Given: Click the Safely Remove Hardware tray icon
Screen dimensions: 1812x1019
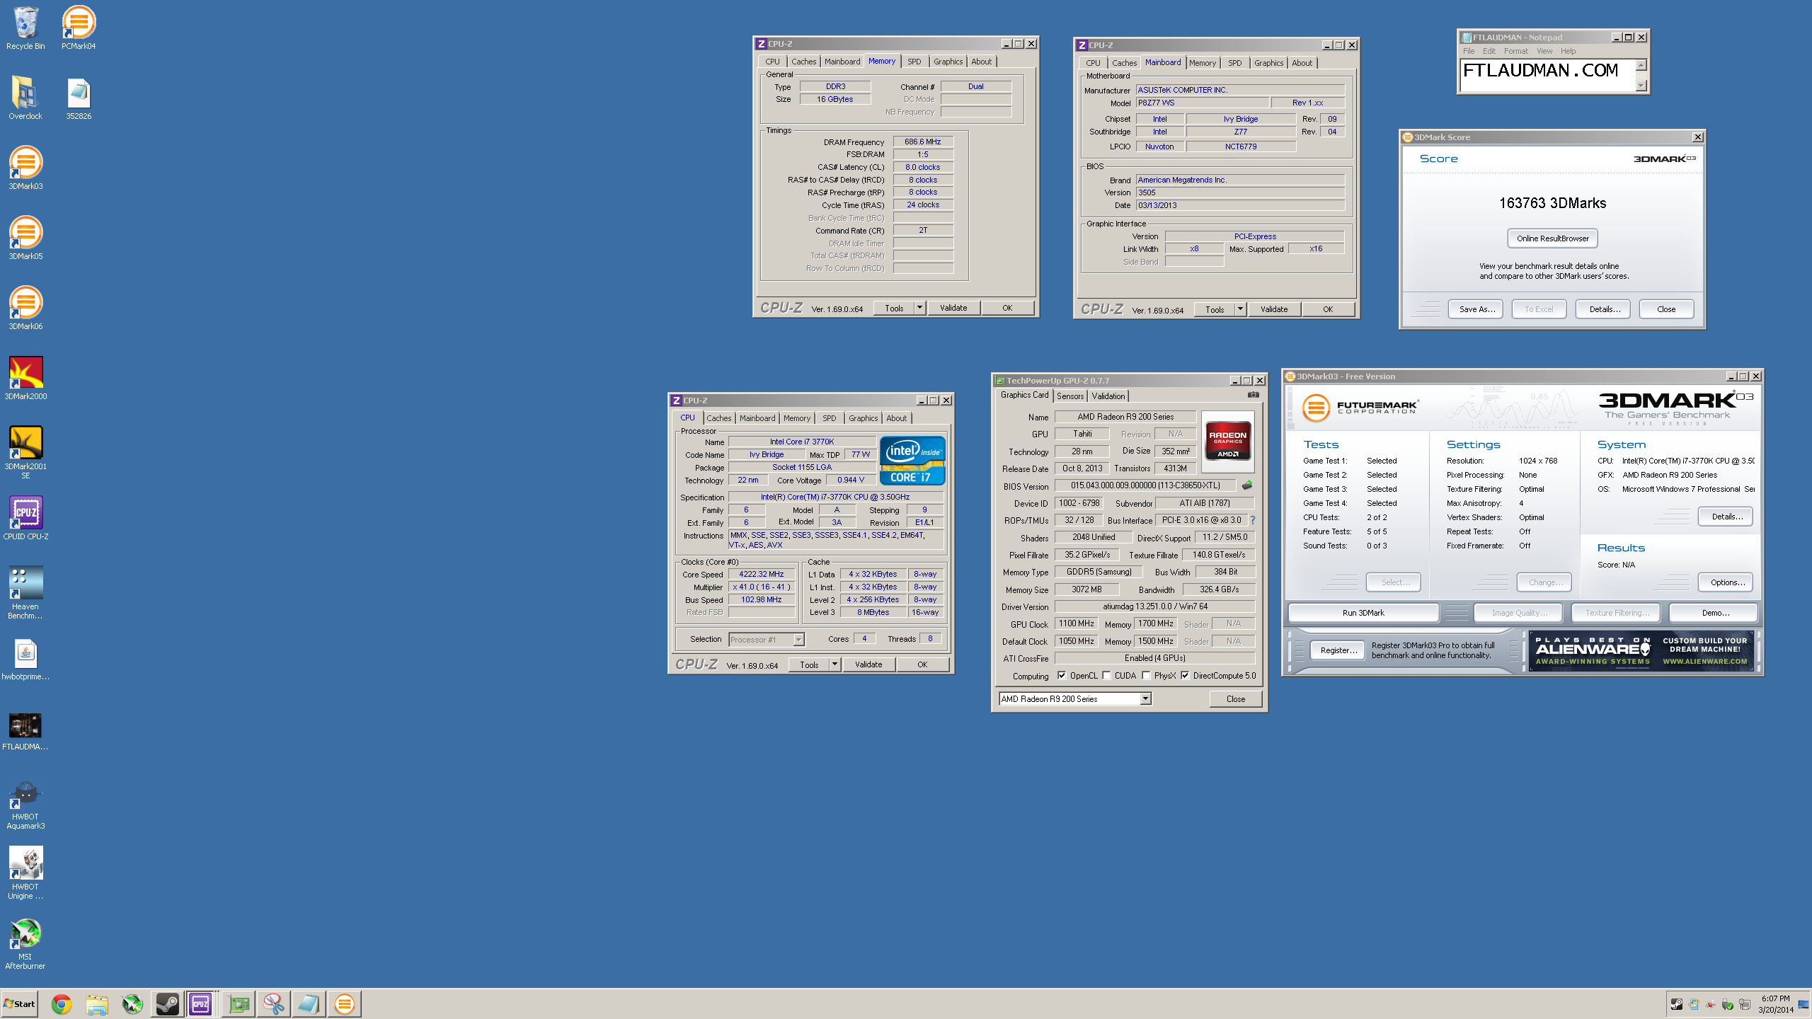Looking at the screenshot, I should (1728, 1004).
